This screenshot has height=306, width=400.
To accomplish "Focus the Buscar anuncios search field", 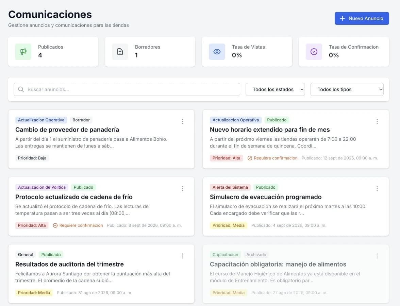I will (x=127, y=89).
